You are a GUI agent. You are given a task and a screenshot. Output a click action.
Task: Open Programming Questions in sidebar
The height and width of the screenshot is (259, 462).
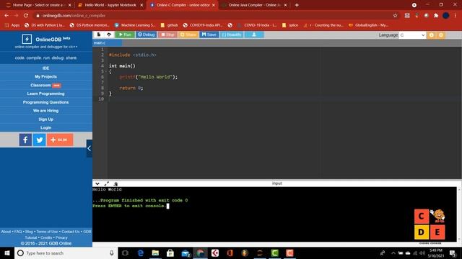pos(45,102)
